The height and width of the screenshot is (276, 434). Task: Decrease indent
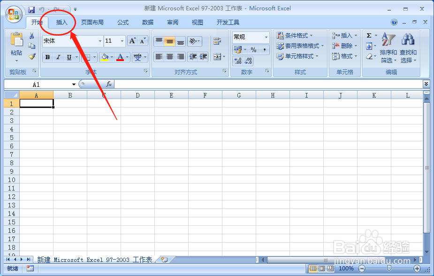193,57
